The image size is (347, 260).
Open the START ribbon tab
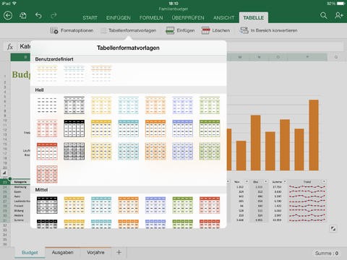click(x=90, y=18)
